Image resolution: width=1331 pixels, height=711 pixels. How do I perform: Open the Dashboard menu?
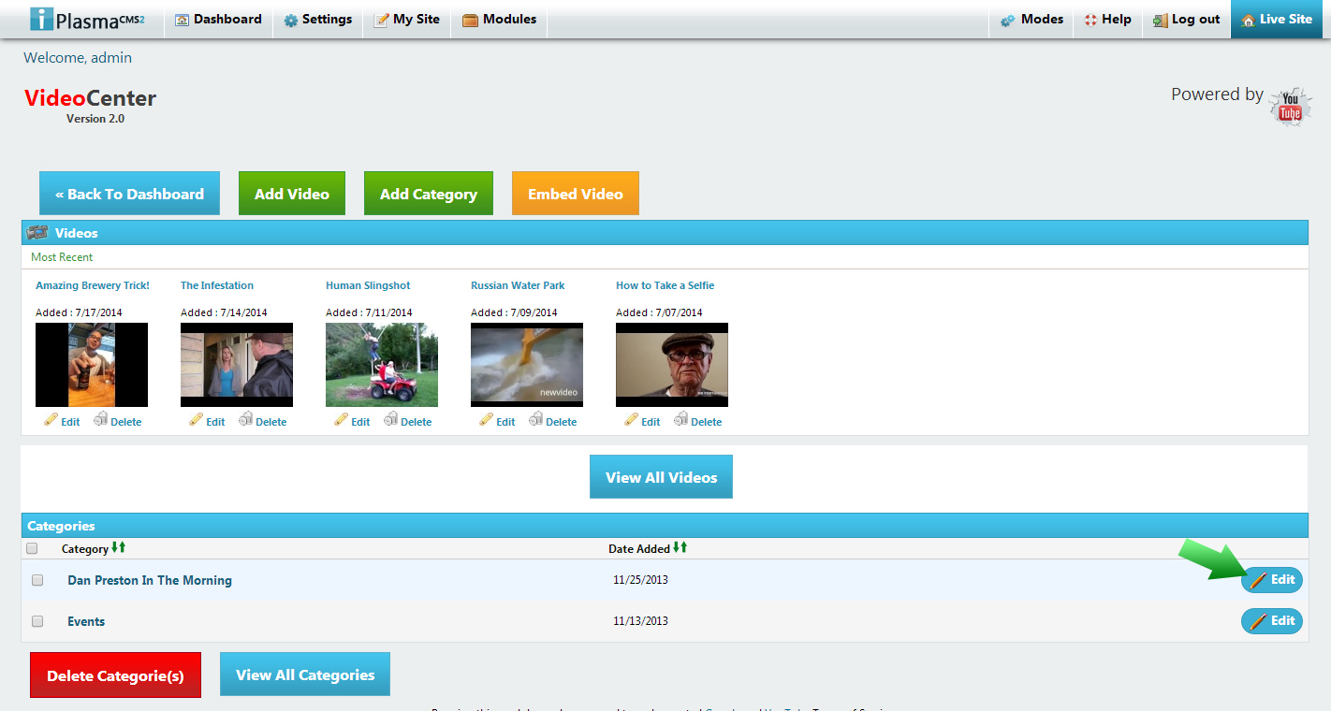coord(218,19)
